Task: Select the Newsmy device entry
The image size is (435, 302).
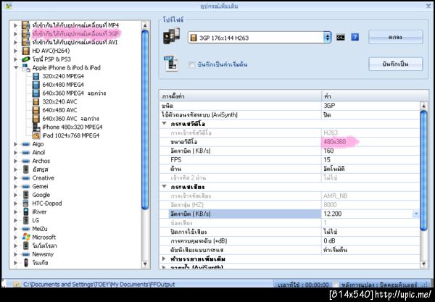Action: point(43,254)
